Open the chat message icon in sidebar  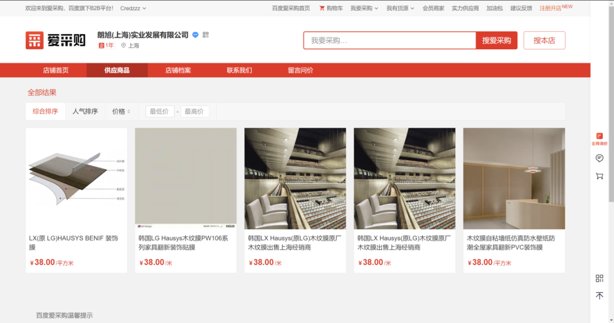599,158
